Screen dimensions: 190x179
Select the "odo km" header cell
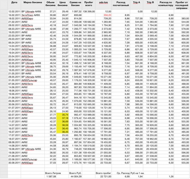pyautogui.click(x=104, y=5)
